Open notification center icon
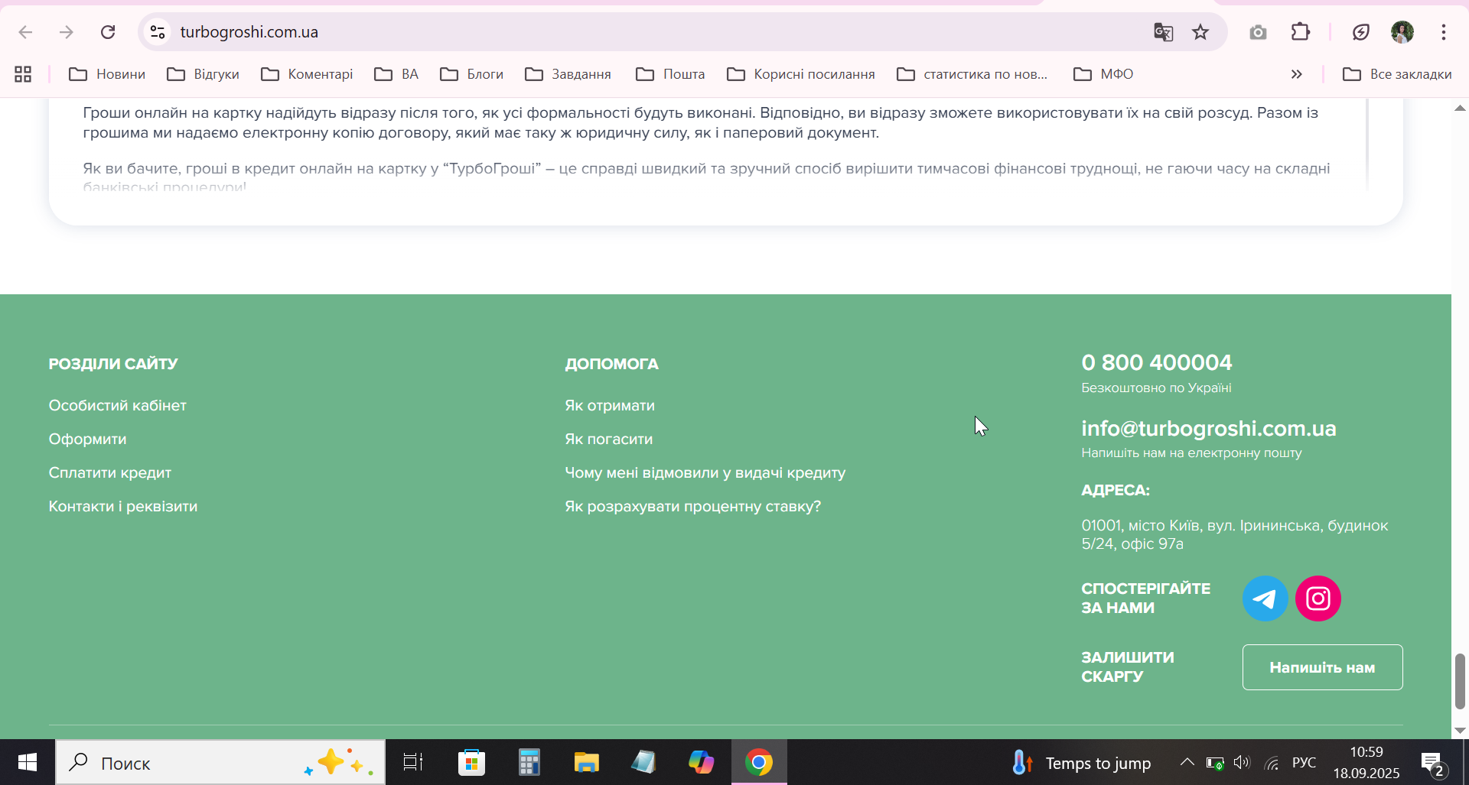Viewport: 1469px width, 785px height. pos(1432,764)
